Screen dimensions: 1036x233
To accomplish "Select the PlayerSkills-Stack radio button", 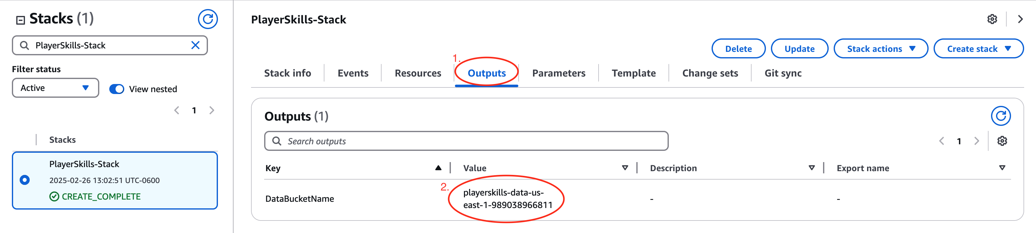I will tap(25, 180).
